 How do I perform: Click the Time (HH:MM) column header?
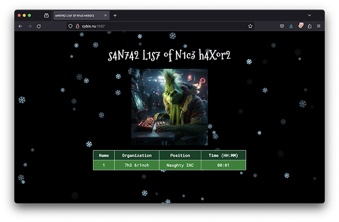tap(223, 156)
